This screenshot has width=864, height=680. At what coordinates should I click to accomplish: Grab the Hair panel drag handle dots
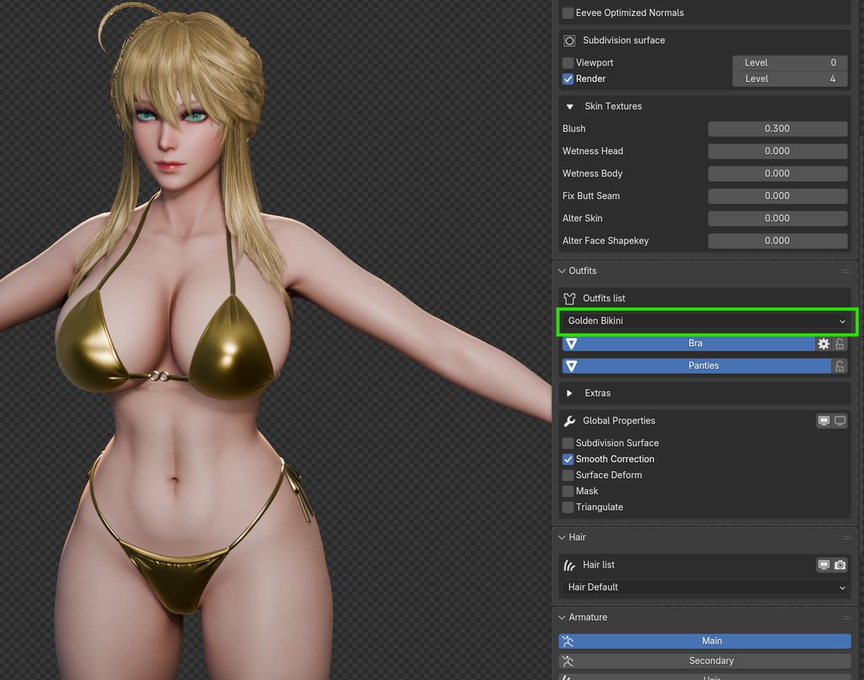click(846, 537)
